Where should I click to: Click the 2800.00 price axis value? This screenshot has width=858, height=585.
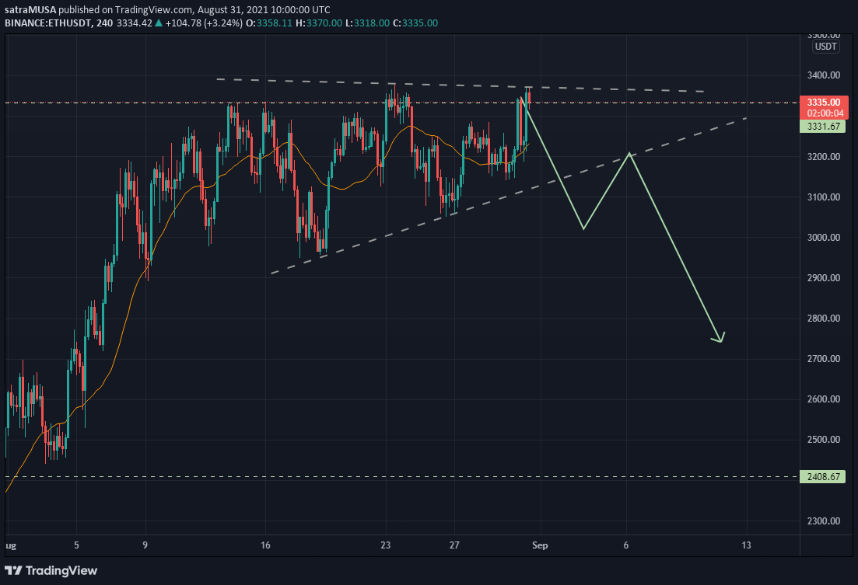point(824,319)
